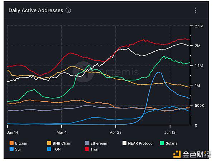This screenshot has height=162, width=215.
Task: Click the Solana legend label
Action: pyautogui.click(x=172, y=143)
